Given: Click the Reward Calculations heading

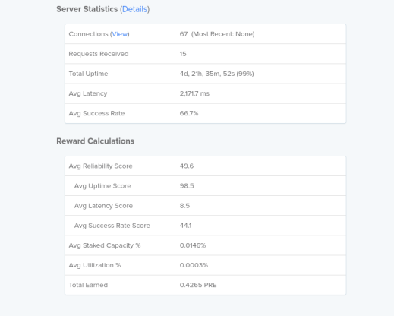Looking at the screenshot, I should (x=96, y=141).
